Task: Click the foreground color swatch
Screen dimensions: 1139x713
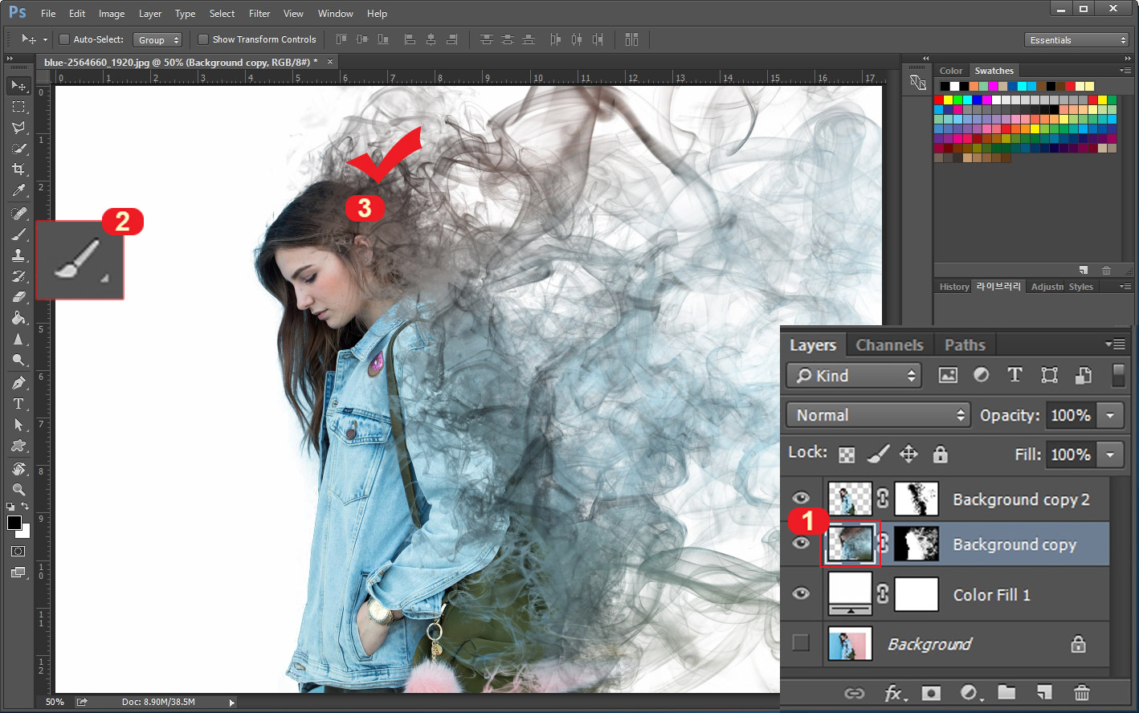Action: pyautogui.click(x=14, y=522)
